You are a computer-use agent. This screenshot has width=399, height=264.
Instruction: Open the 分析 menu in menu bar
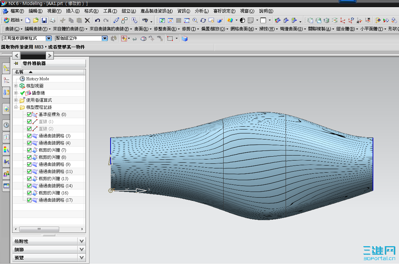coord(201,11)
